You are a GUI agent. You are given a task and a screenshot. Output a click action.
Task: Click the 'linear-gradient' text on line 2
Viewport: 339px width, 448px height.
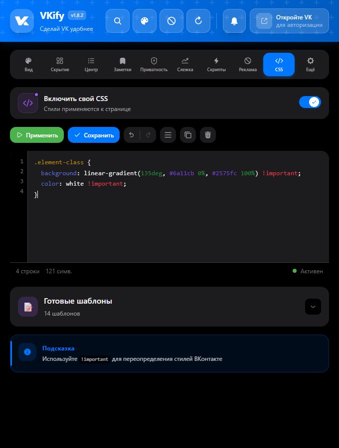(x=111, y=173)
